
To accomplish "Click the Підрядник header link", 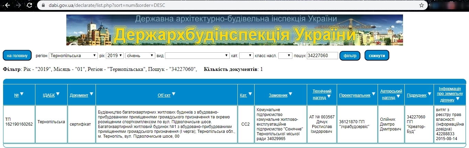I will (417, 95).
